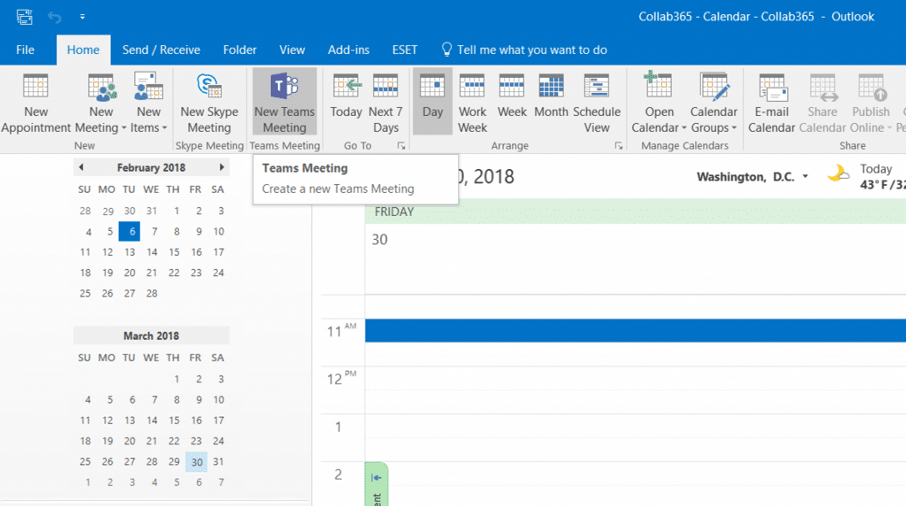Open the Add-ins ribbon tab

[349, 50]
